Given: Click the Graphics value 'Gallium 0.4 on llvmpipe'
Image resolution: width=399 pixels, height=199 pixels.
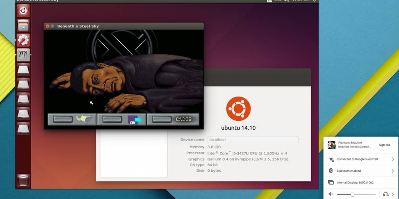Looking at the screenshot, I should click(x=248, y=159).
